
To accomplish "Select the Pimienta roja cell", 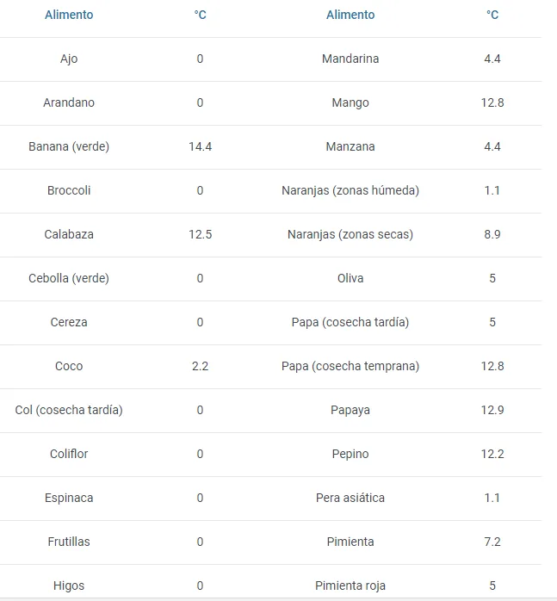I will point(350,586).
